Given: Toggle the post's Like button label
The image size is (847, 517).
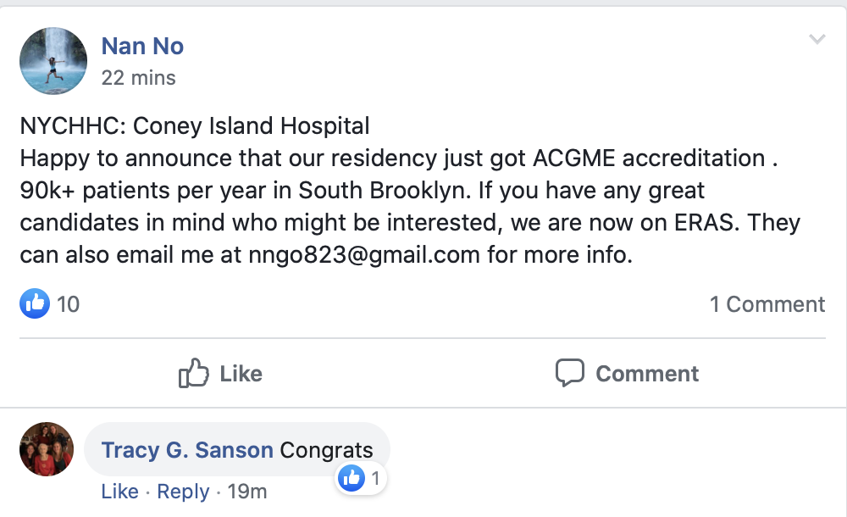Looking at the screenshot, I should (241, 374).
